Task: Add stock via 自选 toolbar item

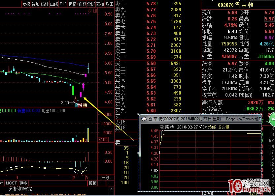Action: tap(83, 4)
